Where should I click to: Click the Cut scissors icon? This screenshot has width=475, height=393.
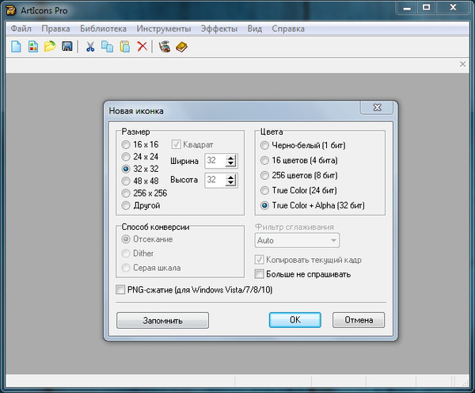(90, 47)
